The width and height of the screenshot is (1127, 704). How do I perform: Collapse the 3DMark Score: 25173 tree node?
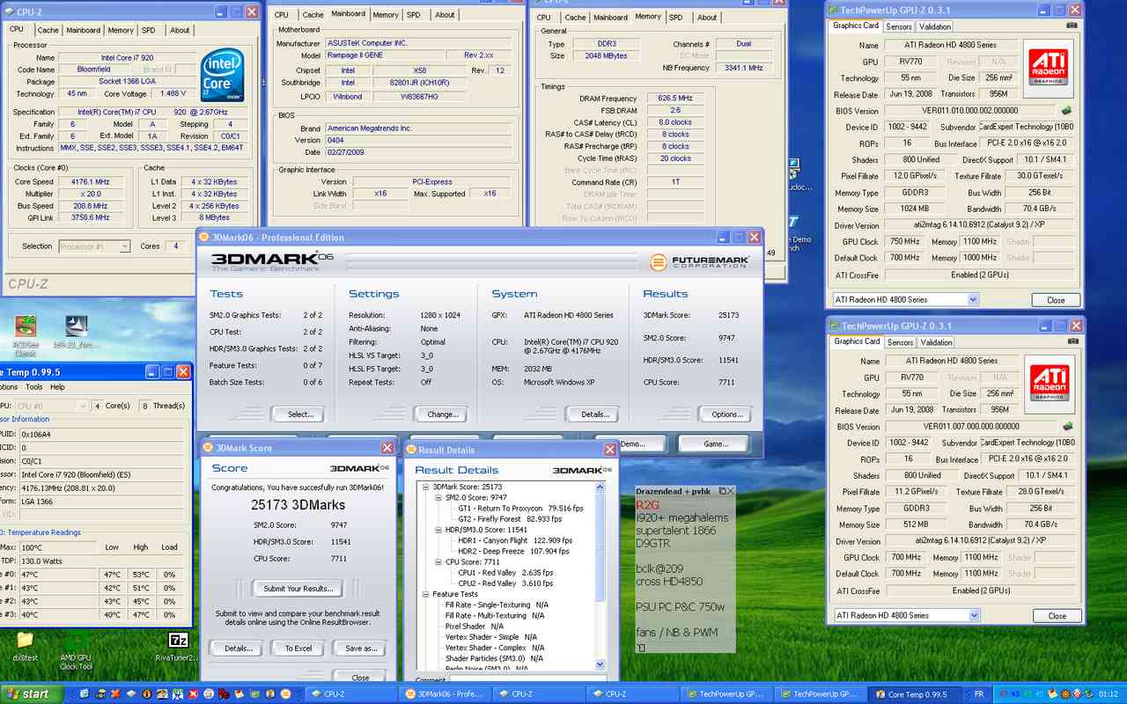[x=426, y=487]
